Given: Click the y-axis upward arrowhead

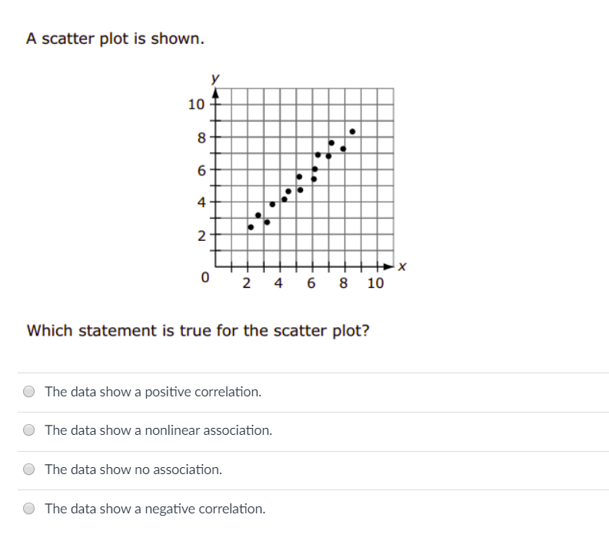Looking at the screenshot, I should pyautogui.click(x=216, y=94).
